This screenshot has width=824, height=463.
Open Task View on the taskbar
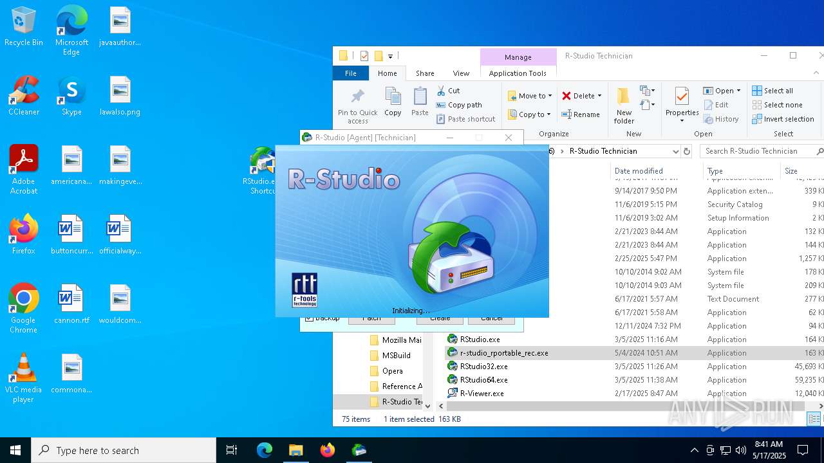(232, 450)
